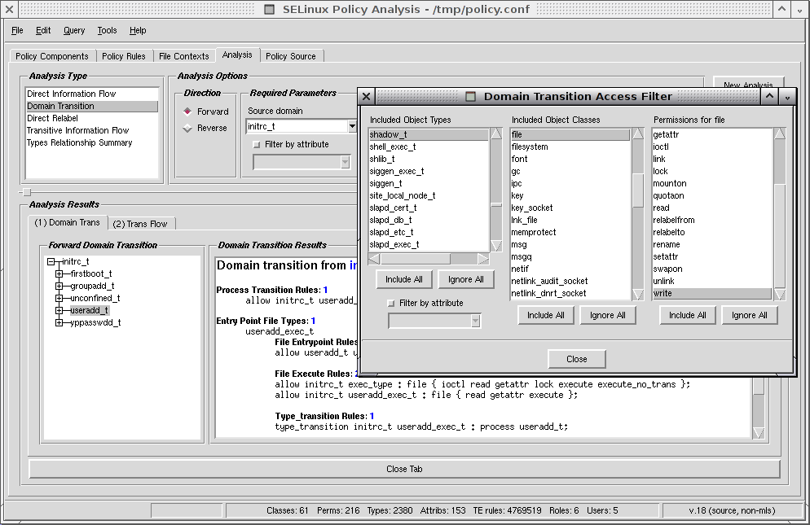Select slapd_cert_t in Included Object Types
Image resolution: width=810 pixels, height=525 pixels.
pos(429,208)
